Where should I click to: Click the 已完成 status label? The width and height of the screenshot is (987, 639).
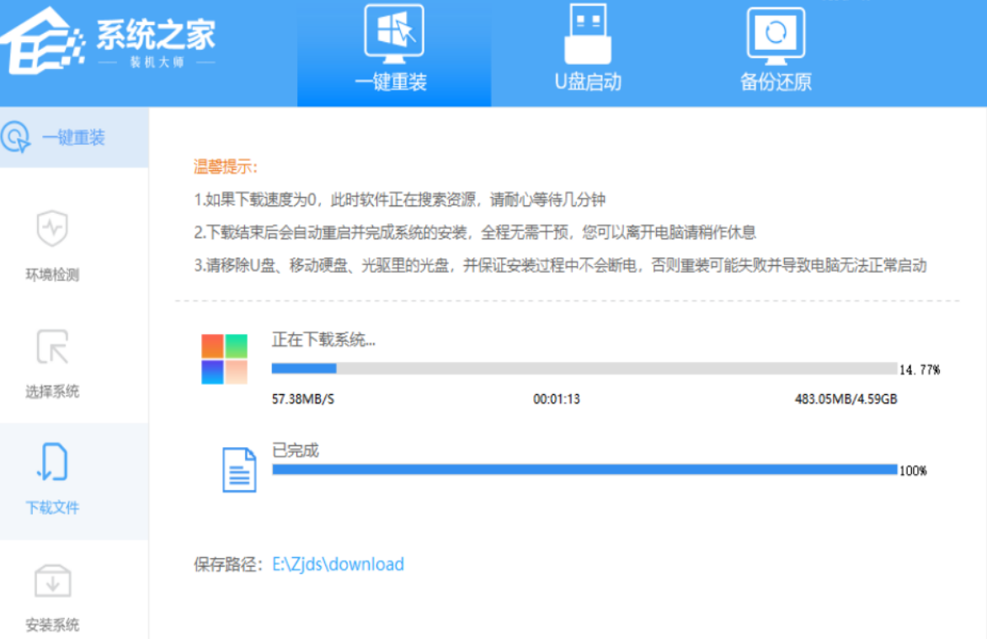(x=296, y=450)
